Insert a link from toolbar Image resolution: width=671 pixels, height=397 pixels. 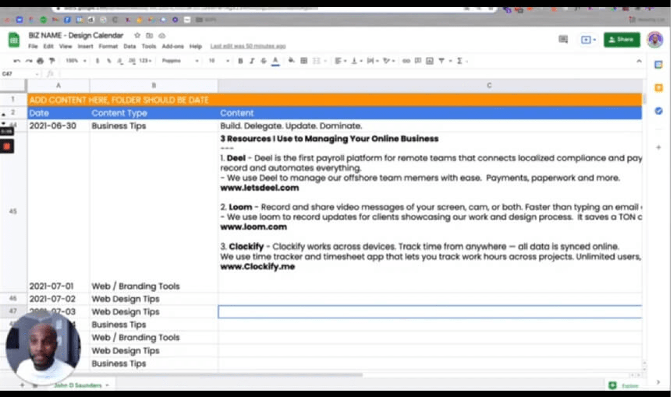(x=406, y=61)
